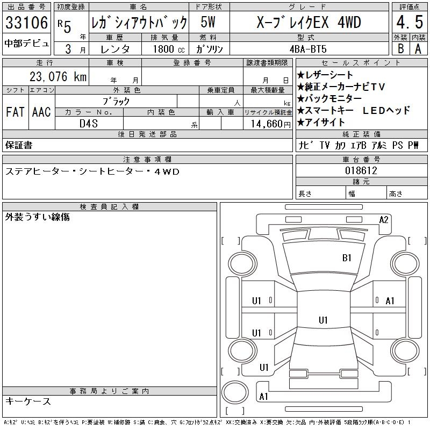Click chassis number 018612
This screenshot has height=430, width=430.
coord(361,170)
